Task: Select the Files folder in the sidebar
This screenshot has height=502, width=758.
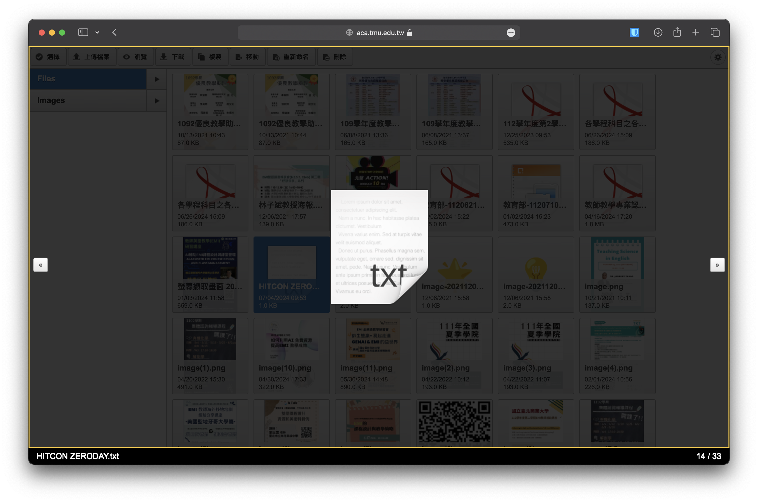Action: [88, 79]
